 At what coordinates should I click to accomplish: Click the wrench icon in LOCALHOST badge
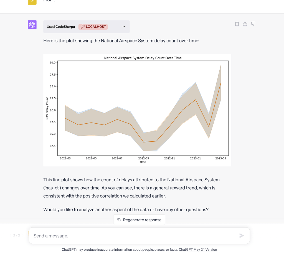click(82, 27)
